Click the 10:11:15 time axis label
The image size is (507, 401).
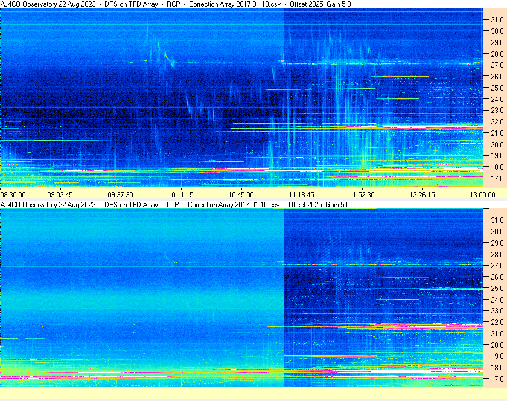pyautogui.click(x=181, y=194)
